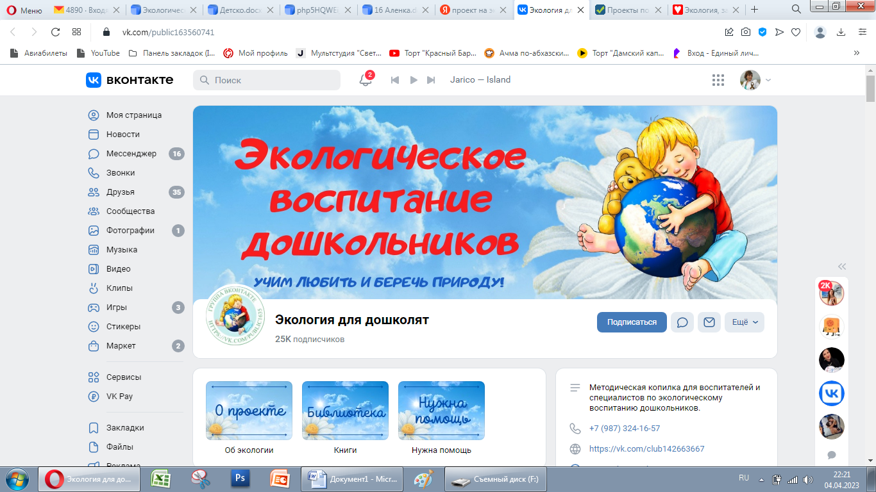Open the VK logo chat in the right panel
The height and width of the screenshot is (492, 876).
coord(832,393)
